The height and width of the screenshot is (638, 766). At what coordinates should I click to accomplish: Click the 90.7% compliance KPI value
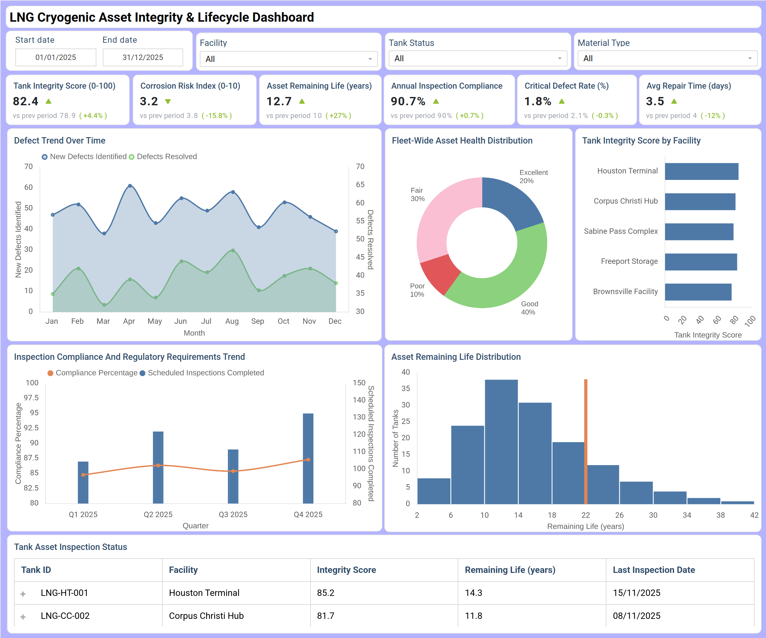(x=408, y=101)
